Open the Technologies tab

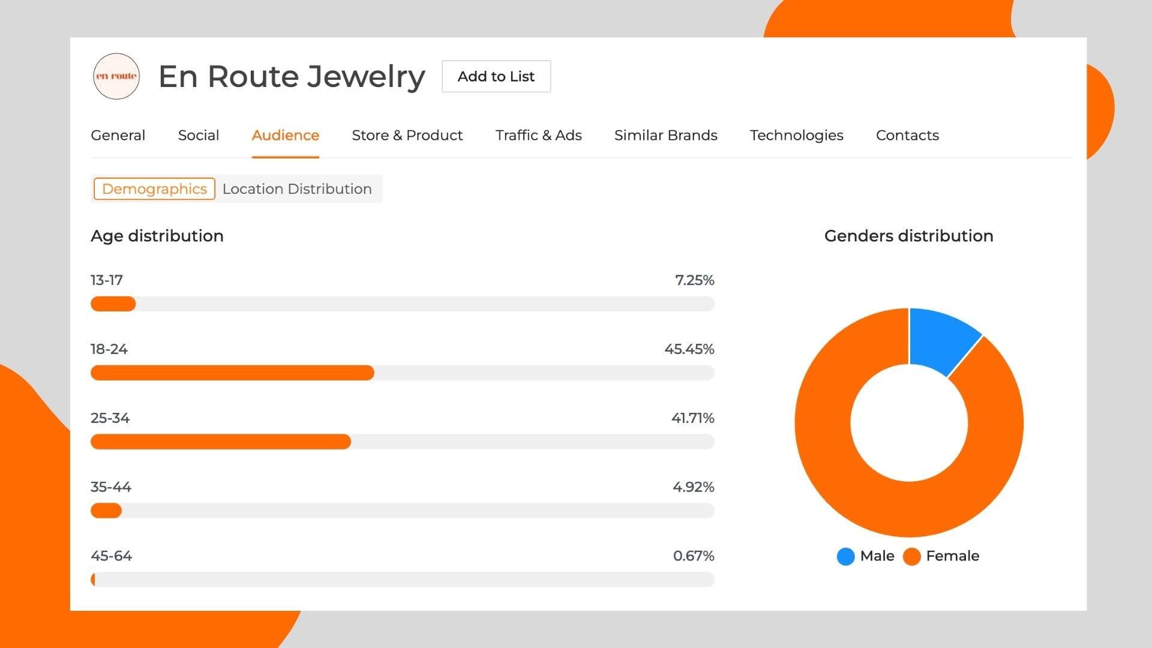coord(797,136)
